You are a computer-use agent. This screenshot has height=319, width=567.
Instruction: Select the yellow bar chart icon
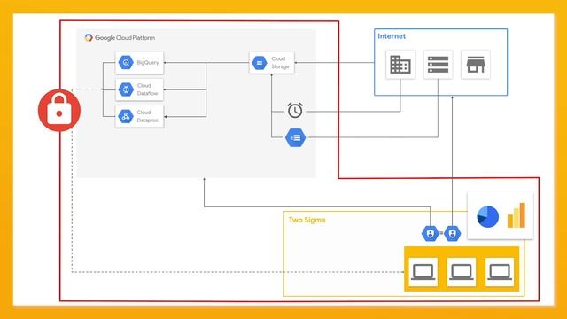click(x=516, y=215)
